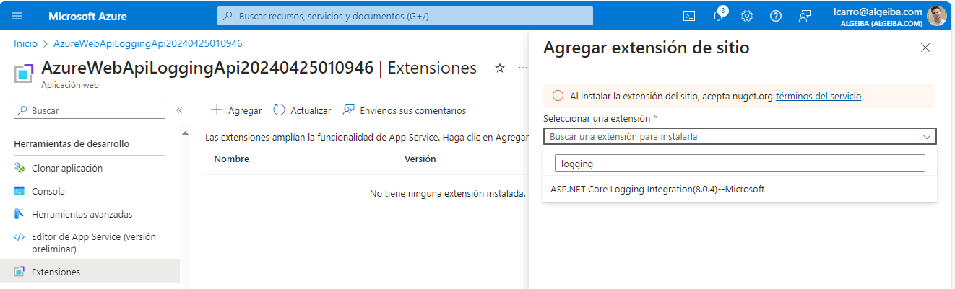The image size is (955, 289).
Task: Open términos del servicio link
Action: 818,96
